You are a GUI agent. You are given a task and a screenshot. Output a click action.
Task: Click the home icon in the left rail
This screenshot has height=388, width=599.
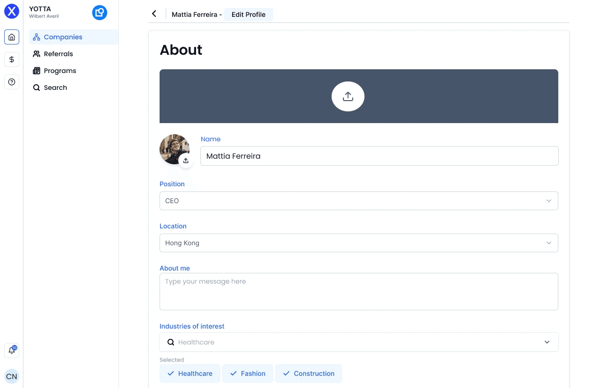tap(11, 37)
